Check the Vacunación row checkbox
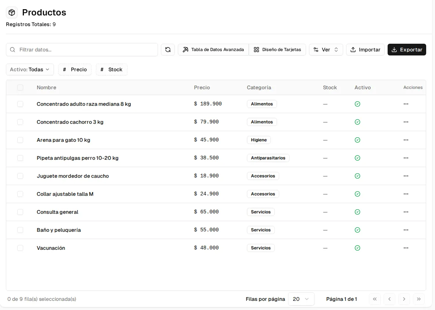The height and width of the screenshot is (310, 435). (x=20, y=248)
